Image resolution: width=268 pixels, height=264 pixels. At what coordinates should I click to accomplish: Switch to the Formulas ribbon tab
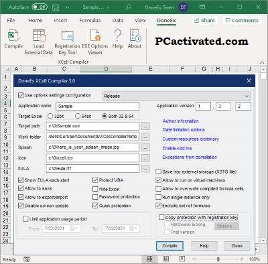pyautogui.click(x=90, y=21)
